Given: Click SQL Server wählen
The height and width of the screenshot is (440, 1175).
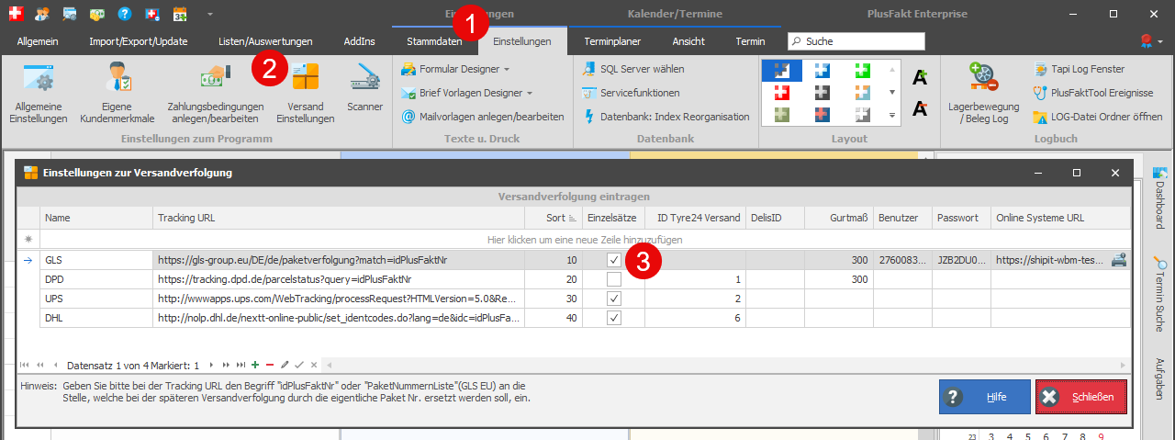Looking at the screenshot, I should click(x=633, y=69).
